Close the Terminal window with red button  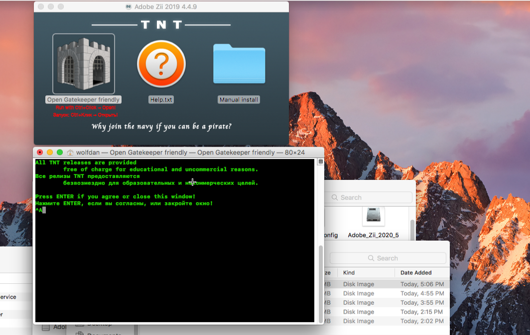[40, 153]
